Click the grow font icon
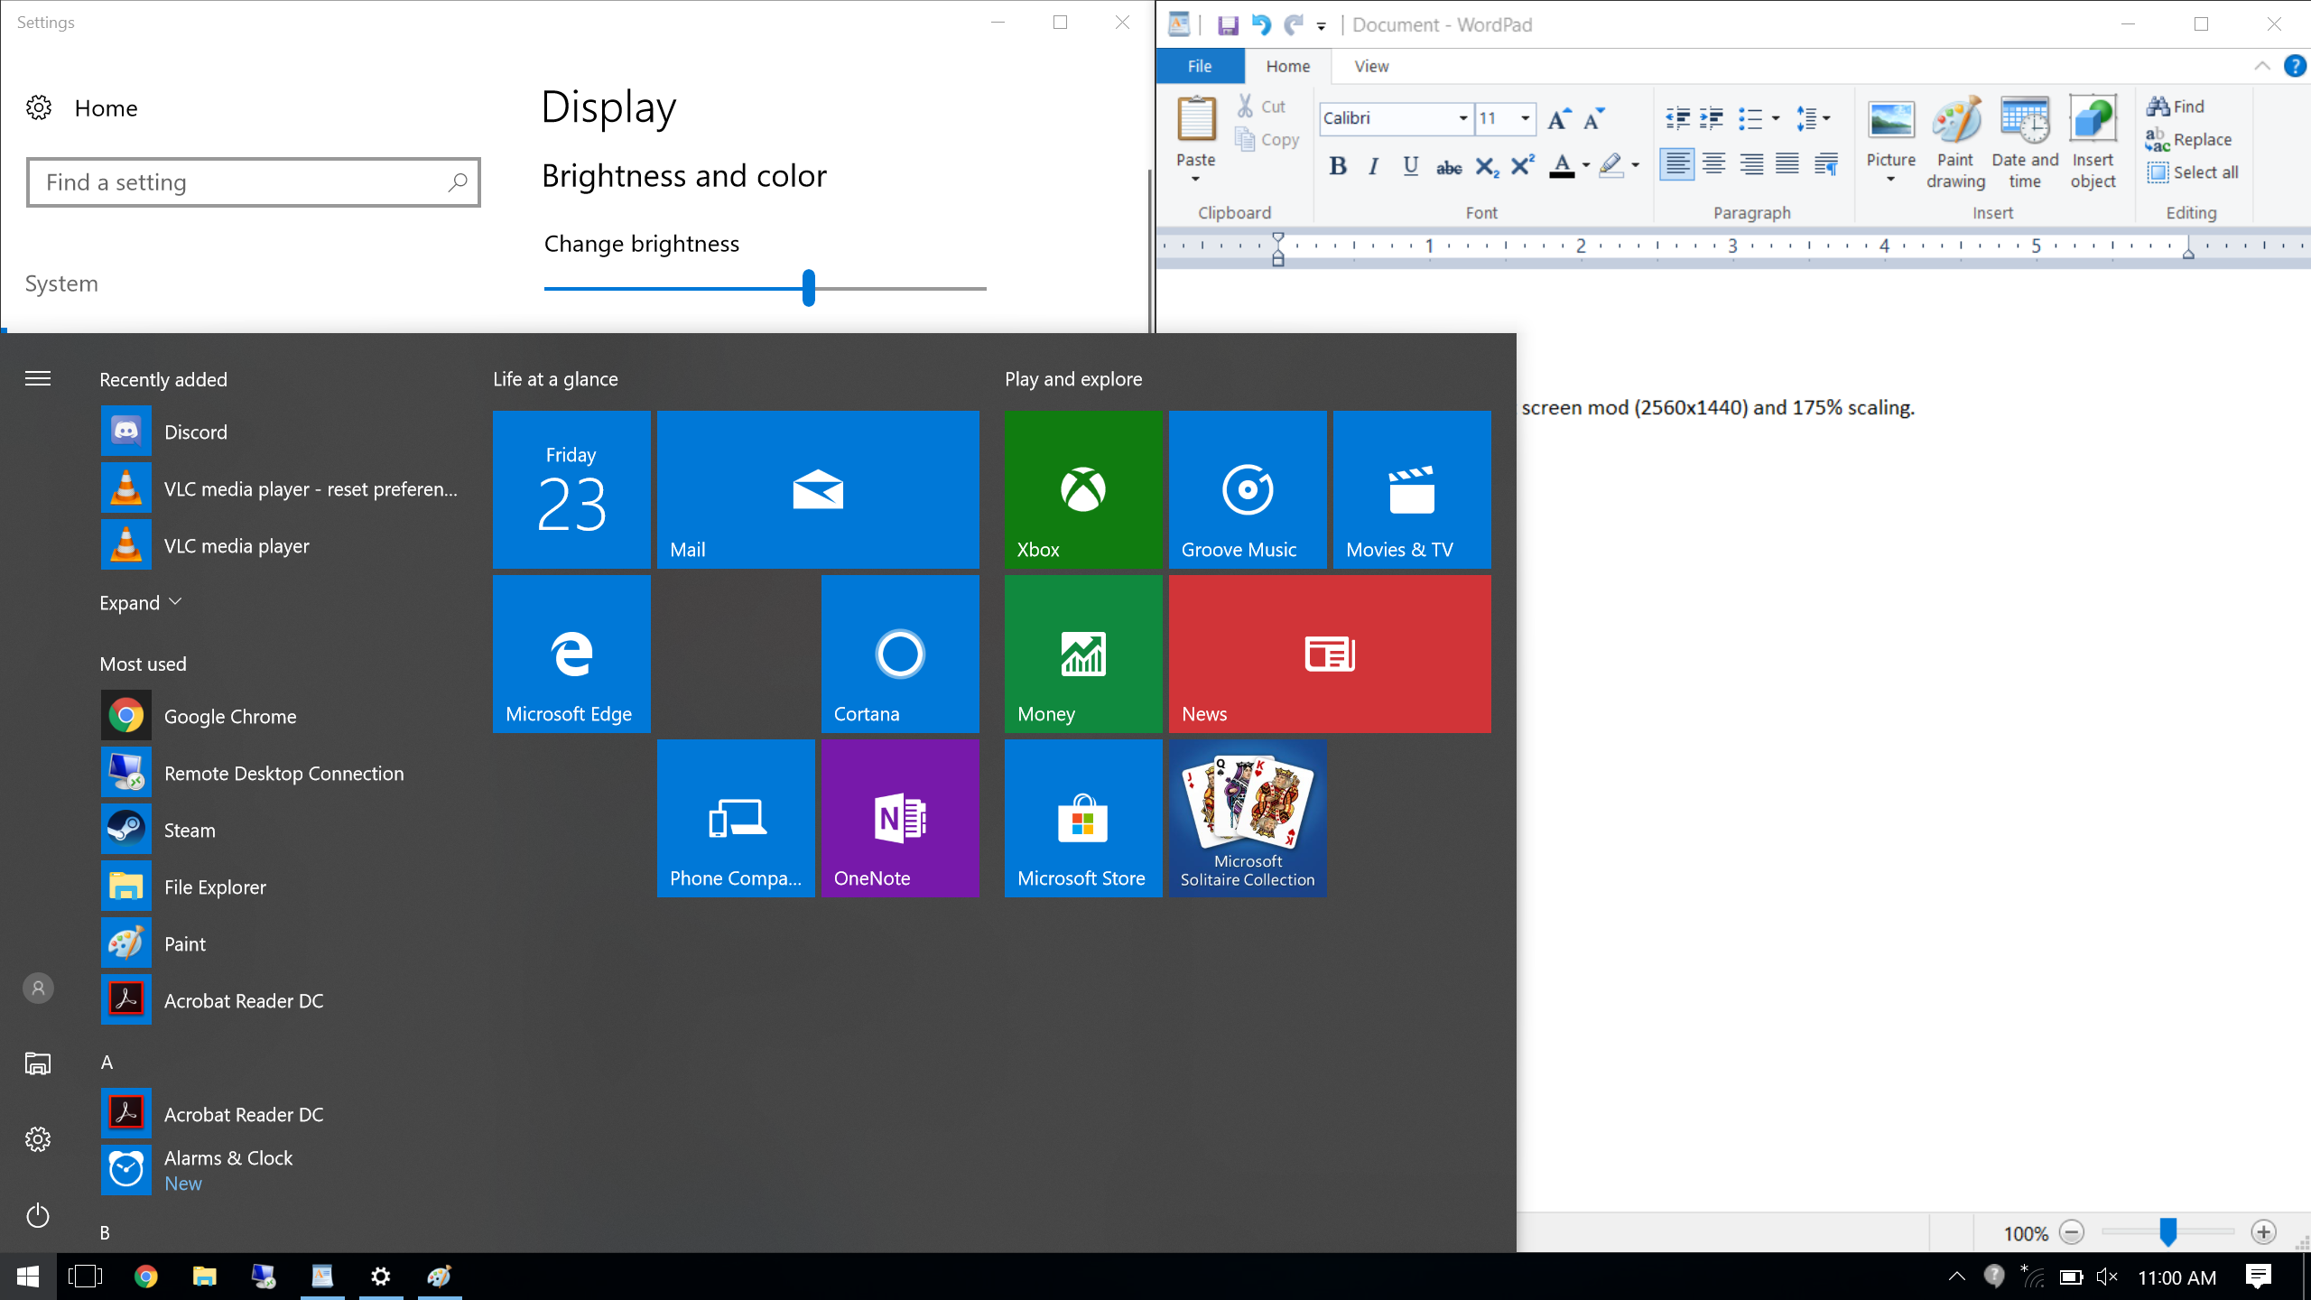This screenshot has width=2311, height=1300. click(x=1559, y=118)
